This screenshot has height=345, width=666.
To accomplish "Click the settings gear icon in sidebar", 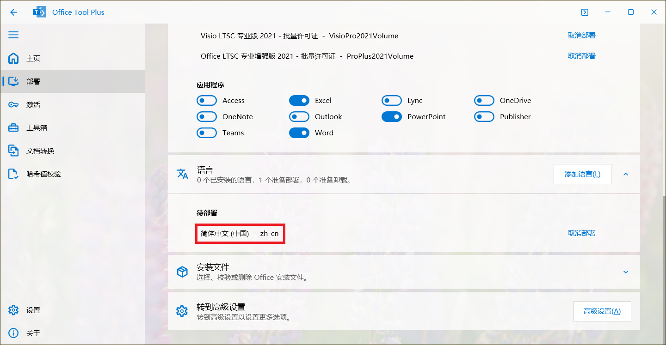I will (x=13, y=310).
